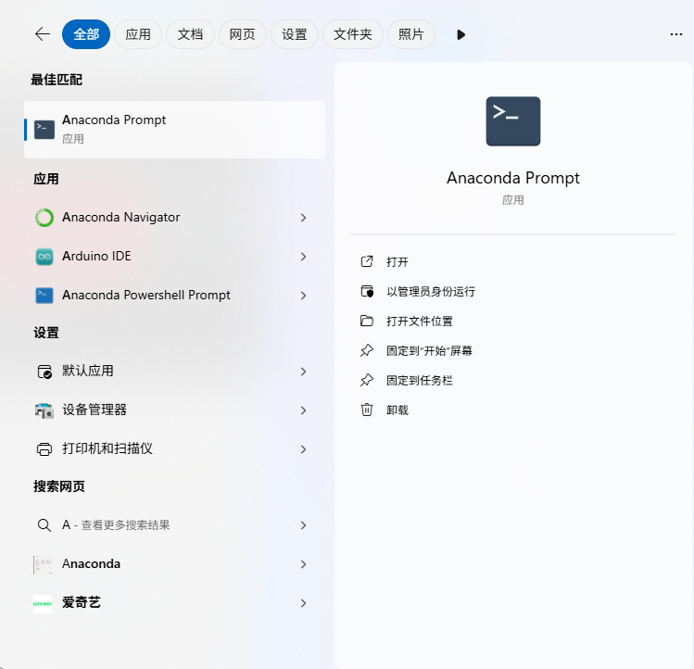Open the three-dot more options menu

(x=675, y=34)
